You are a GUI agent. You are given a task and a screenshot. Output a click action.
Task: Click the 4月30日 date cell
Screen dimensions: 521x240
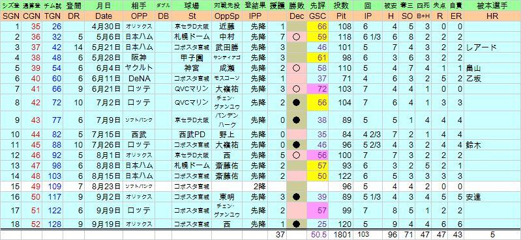(x=104, y=27)
